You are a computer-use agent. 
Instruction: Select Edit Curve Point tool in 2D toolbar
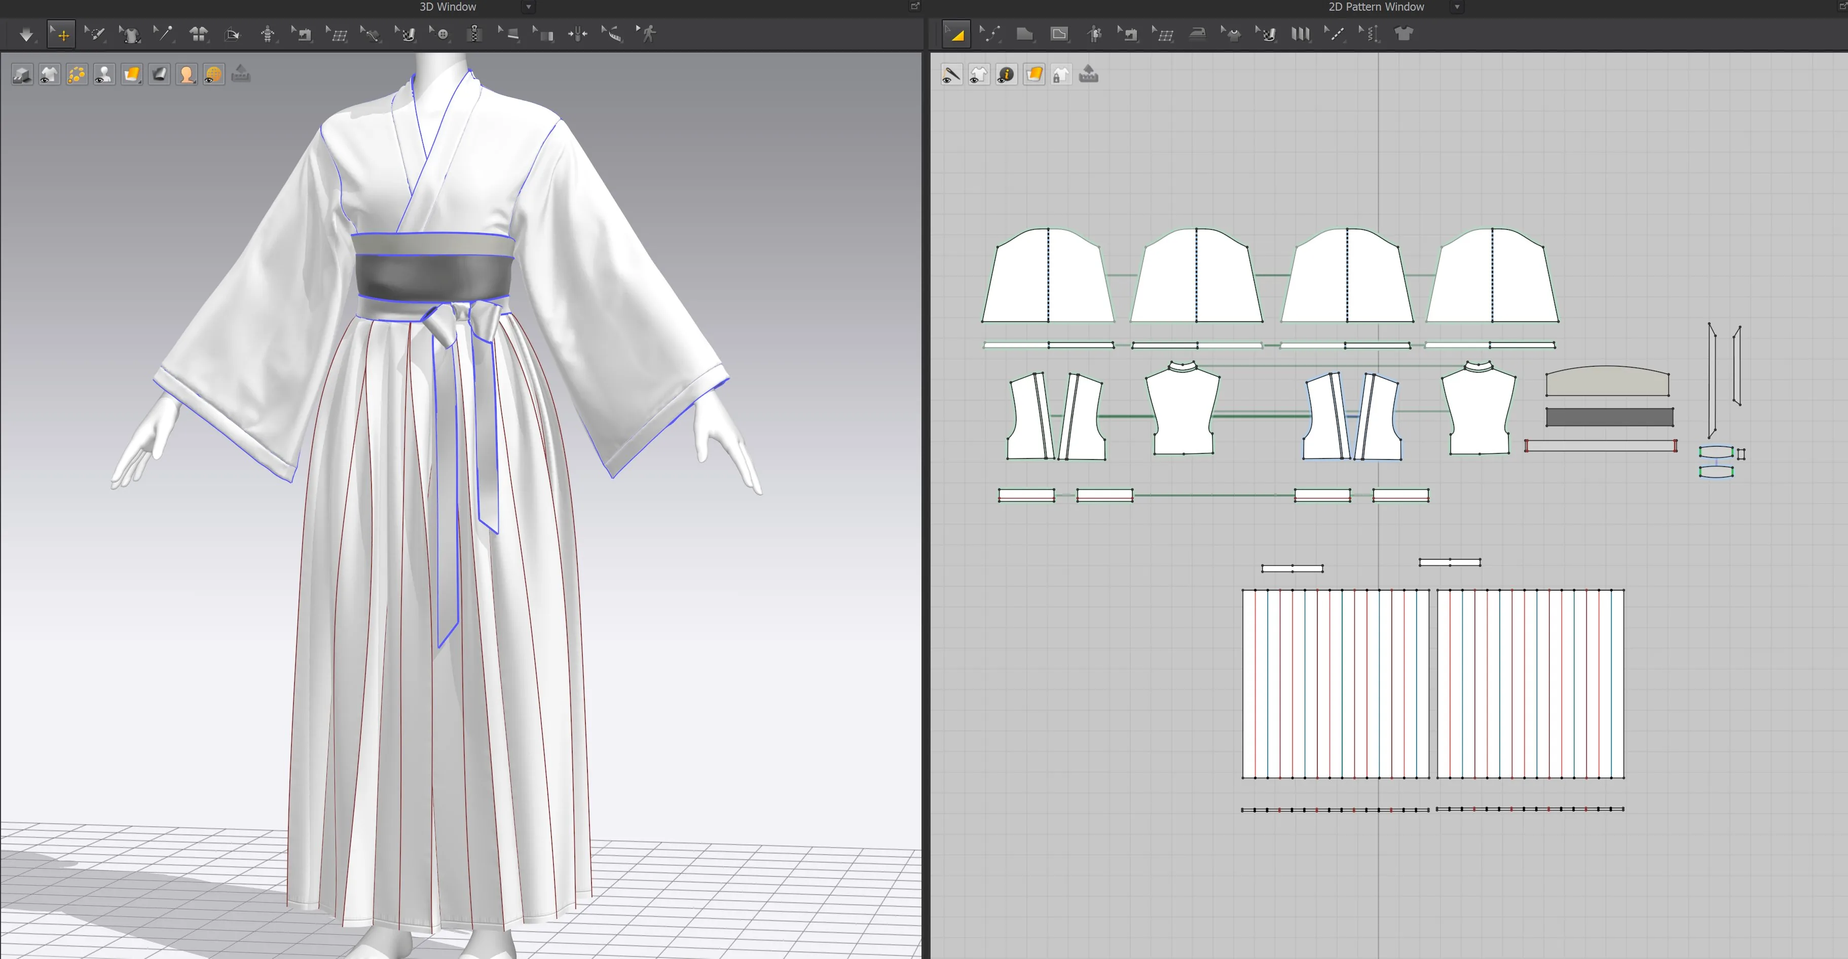tap(990, 34)
